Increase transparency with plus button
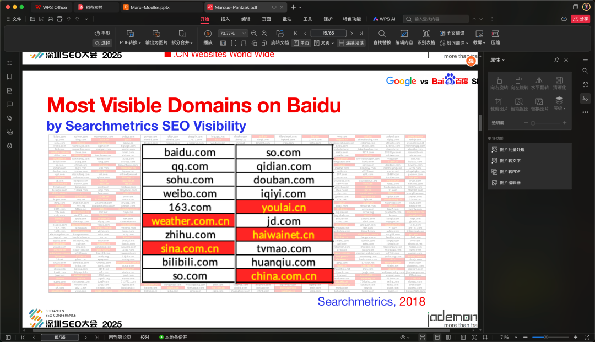 click(x=565, y=123)
